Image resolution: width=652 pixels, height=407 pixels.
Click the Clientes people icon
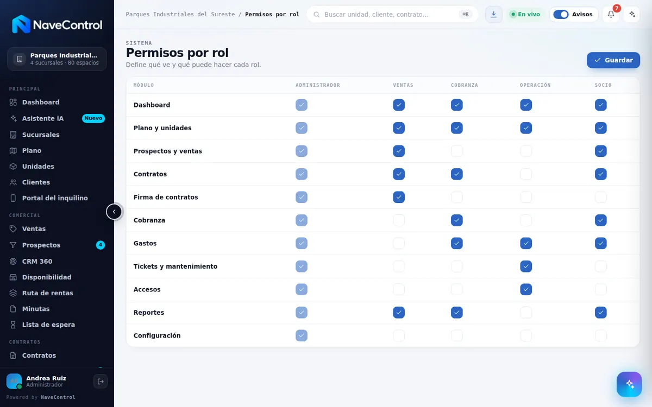[14, 182]
